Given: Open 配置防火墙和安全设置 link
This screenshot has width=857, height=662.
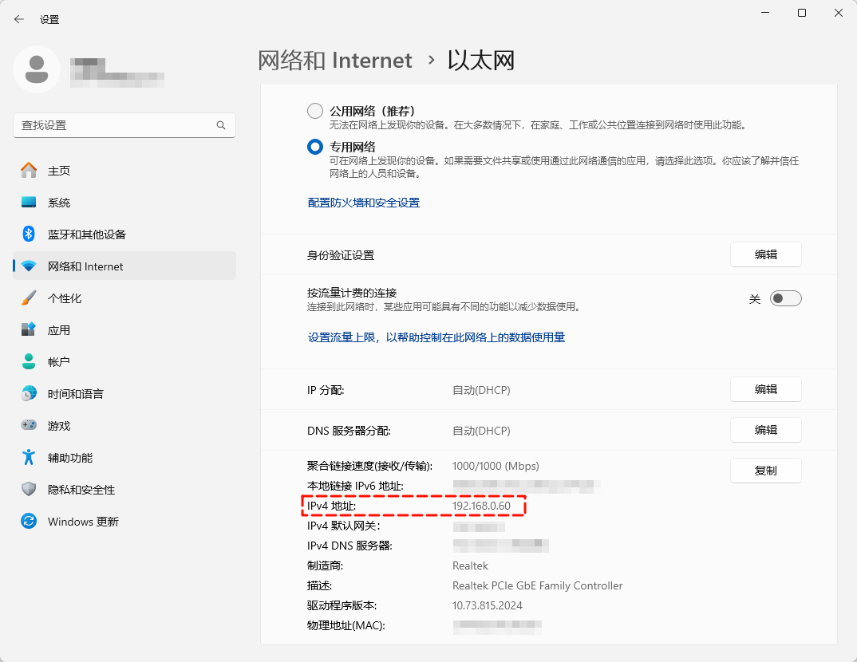Looking at the screenshot, I should (x=364, y=203).
